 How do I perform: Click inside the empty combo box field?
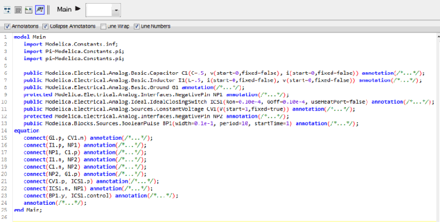99,10
